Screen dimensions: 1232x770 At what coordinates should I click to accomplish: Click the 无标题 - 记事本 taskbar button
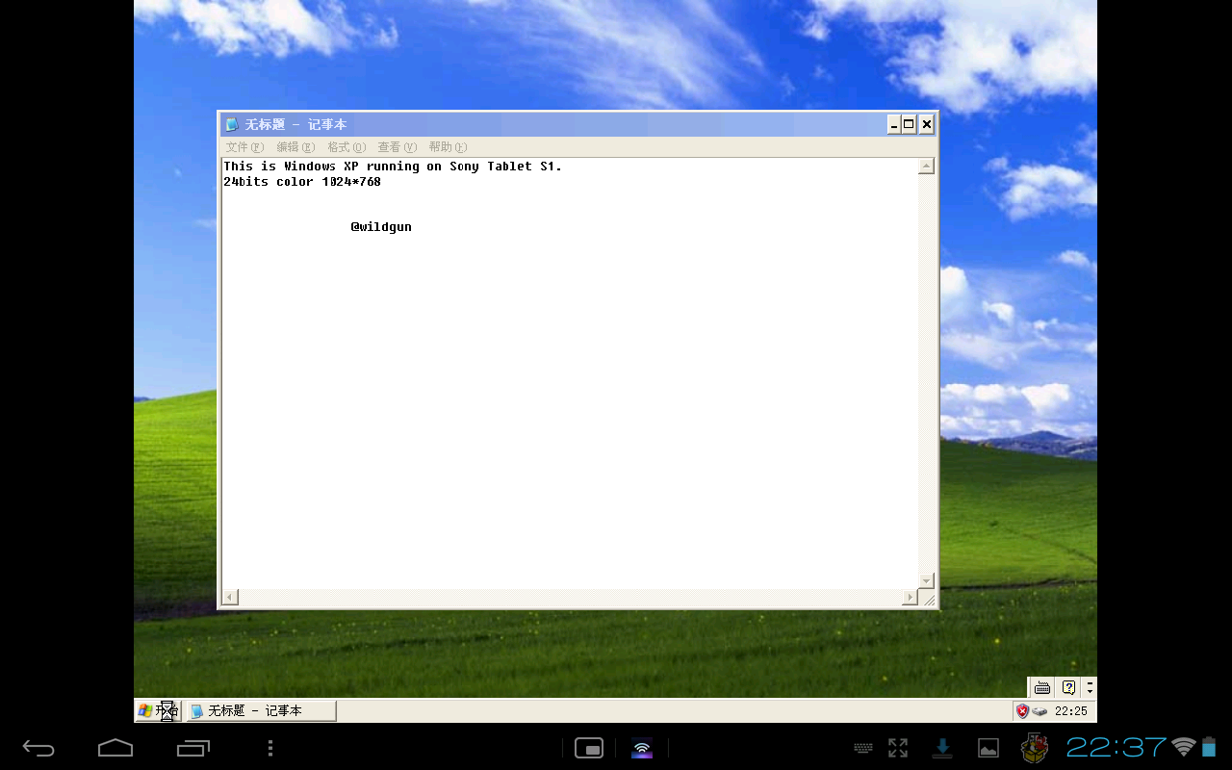[261, 711]
